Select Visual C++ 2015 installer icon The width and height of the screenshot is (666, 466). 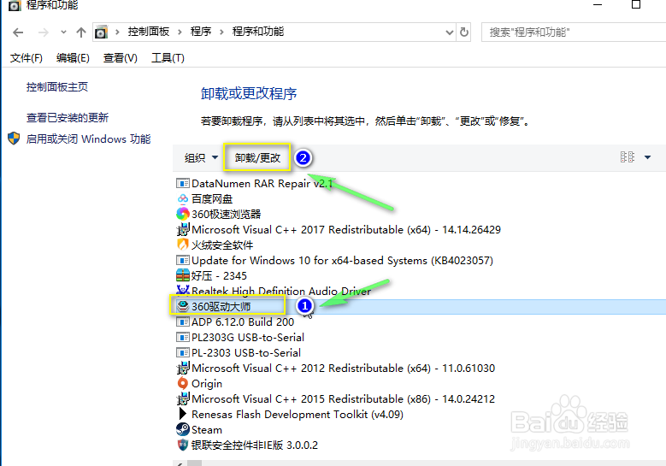pos(183,399)
